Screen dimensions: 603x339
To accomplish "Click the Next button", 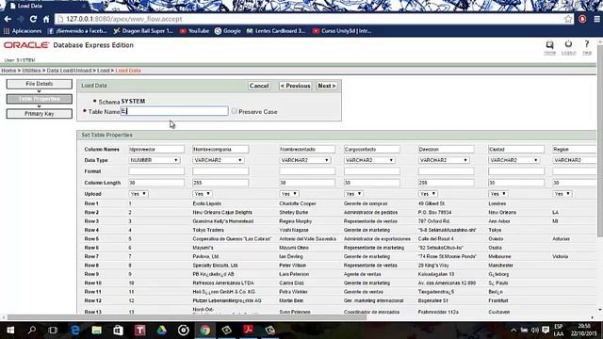I will pyautogui.click(x=327, y=86).
